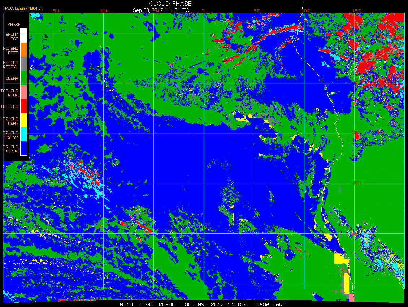Click the 5E longitude label
Viewport: 408px width, 307px height.
click(257, 11)
